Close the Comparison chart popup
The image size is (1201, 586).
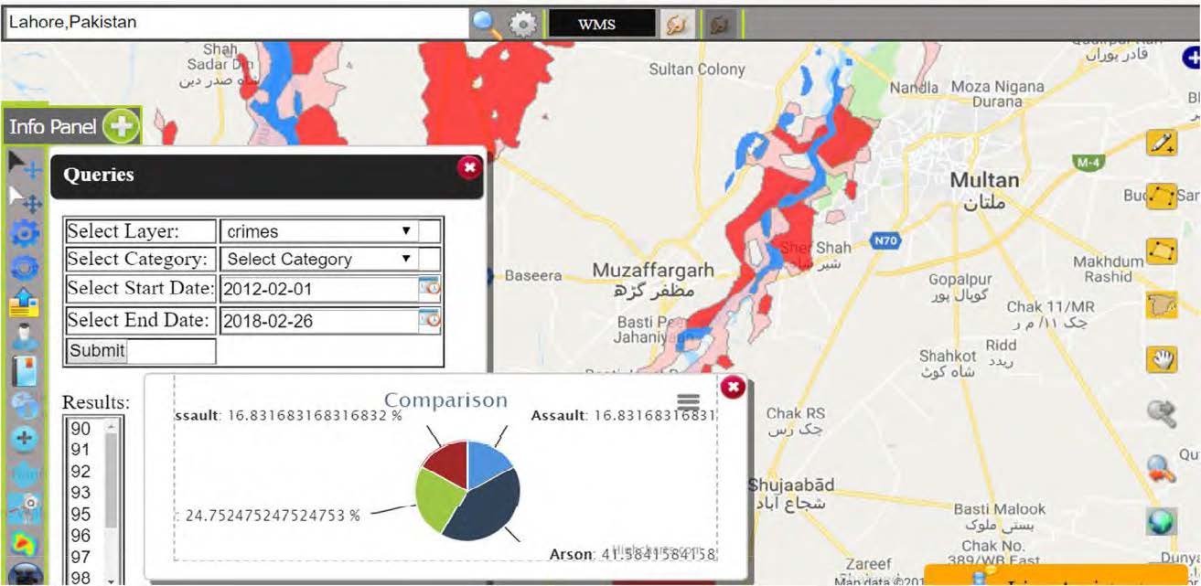[x=733, y=388]
